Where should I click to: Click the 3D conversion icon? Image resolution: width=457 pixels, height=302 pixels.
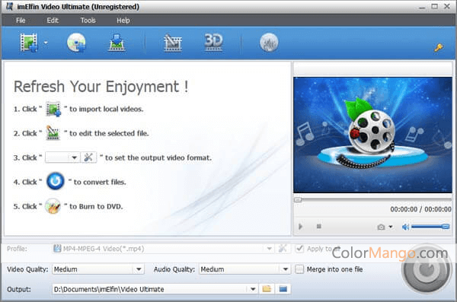213,43
